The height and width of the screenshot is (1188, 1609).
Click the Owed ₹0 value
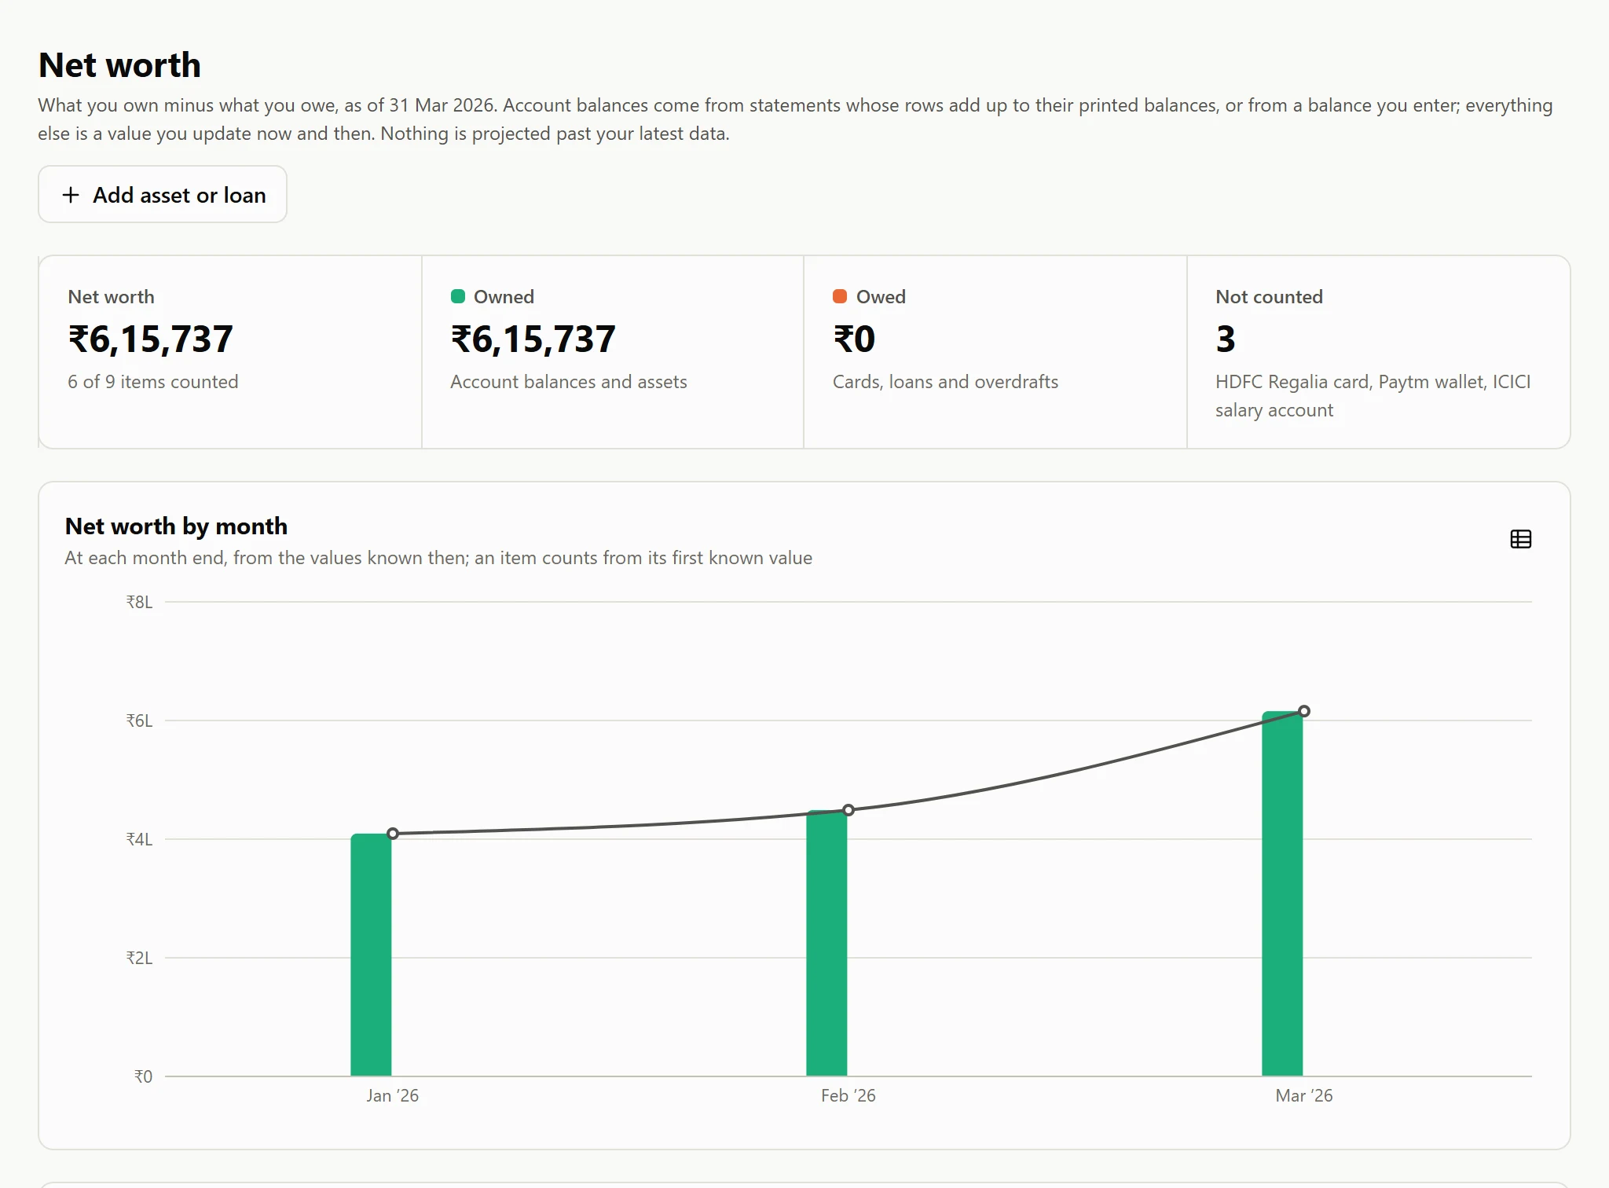[854, 339]
